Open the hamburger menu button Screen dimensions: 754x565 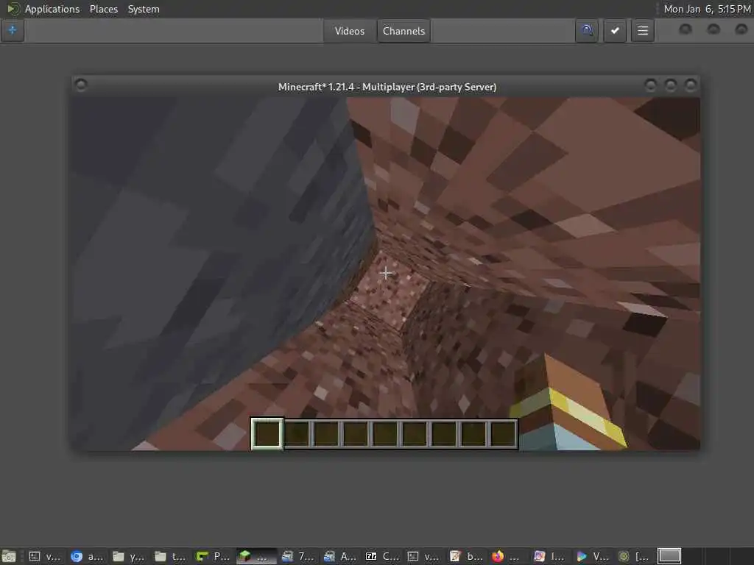[x=643, y=31]
